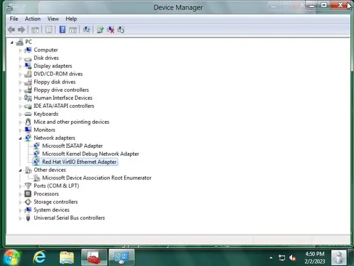
Task: Collapse the Network adapters category
Action: pyautogui.click(x=20, y=138)
